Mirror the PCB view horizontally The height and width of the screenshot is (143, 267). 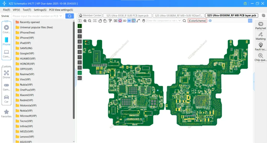tap(116, 21)
